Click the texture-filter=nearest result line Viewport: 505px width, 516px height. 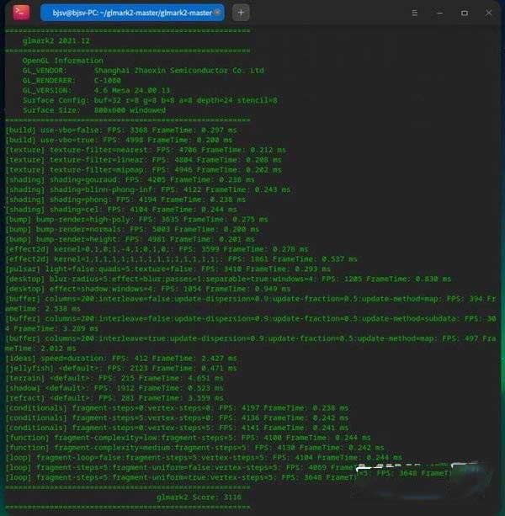point(146,150)
